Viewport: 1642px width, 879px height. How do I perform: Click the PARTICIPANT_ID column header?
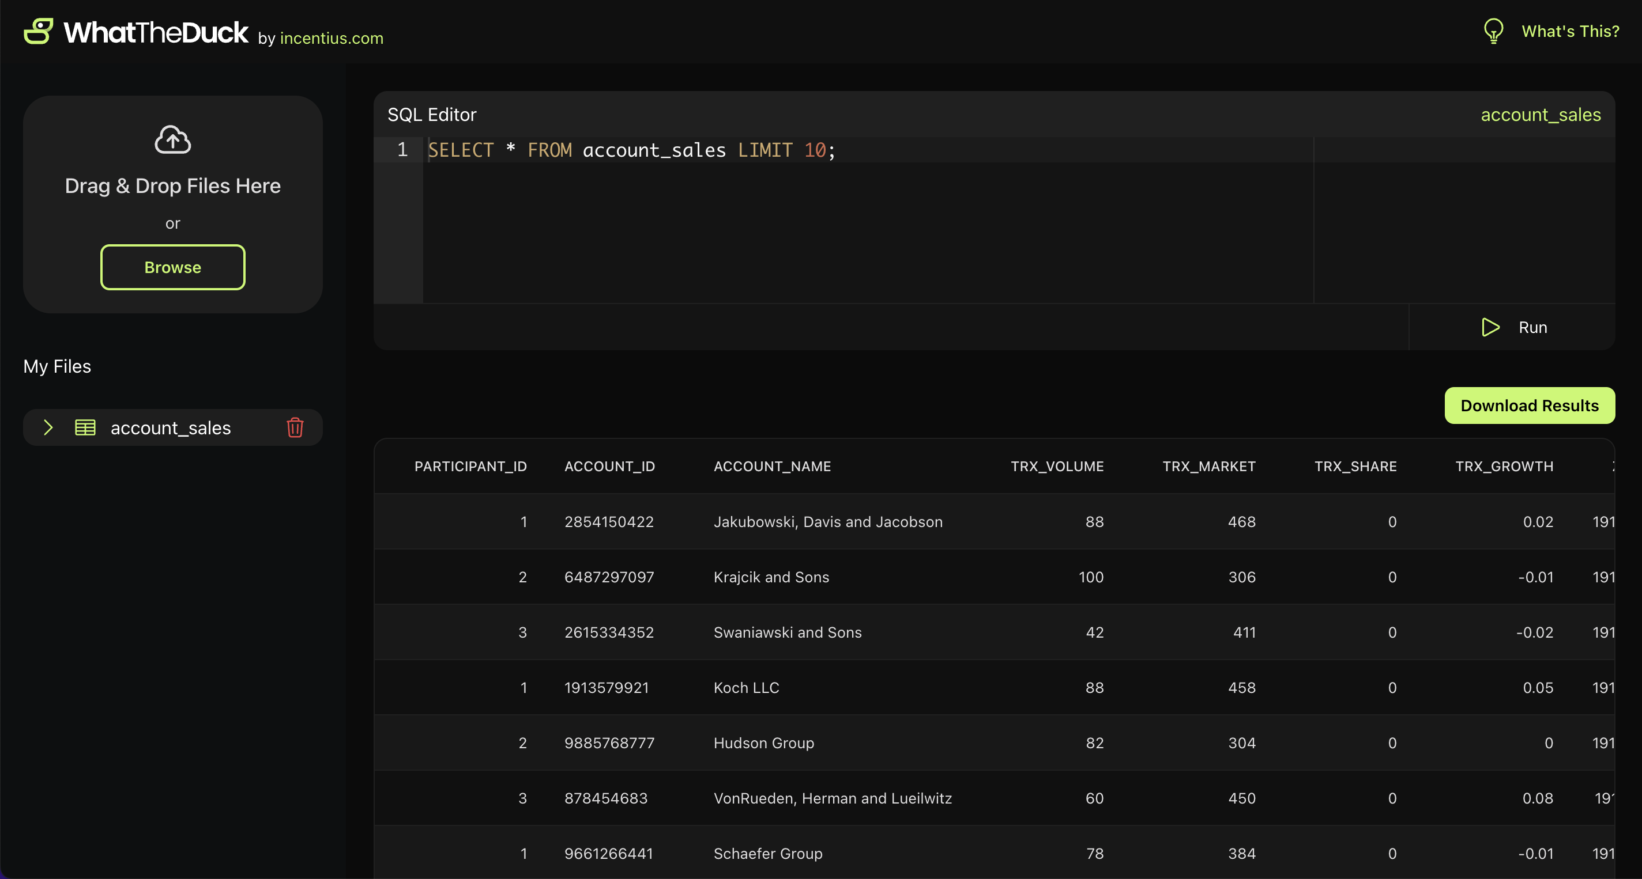pos(470,466)
